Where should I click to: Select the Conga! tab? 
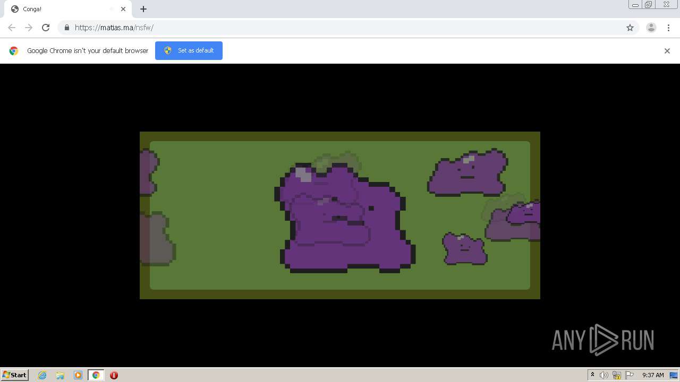point(67,9)
